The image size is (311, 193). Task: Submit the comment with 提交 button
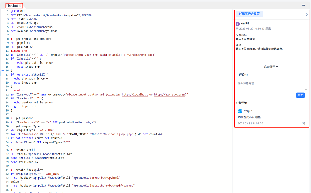point(300,95)
